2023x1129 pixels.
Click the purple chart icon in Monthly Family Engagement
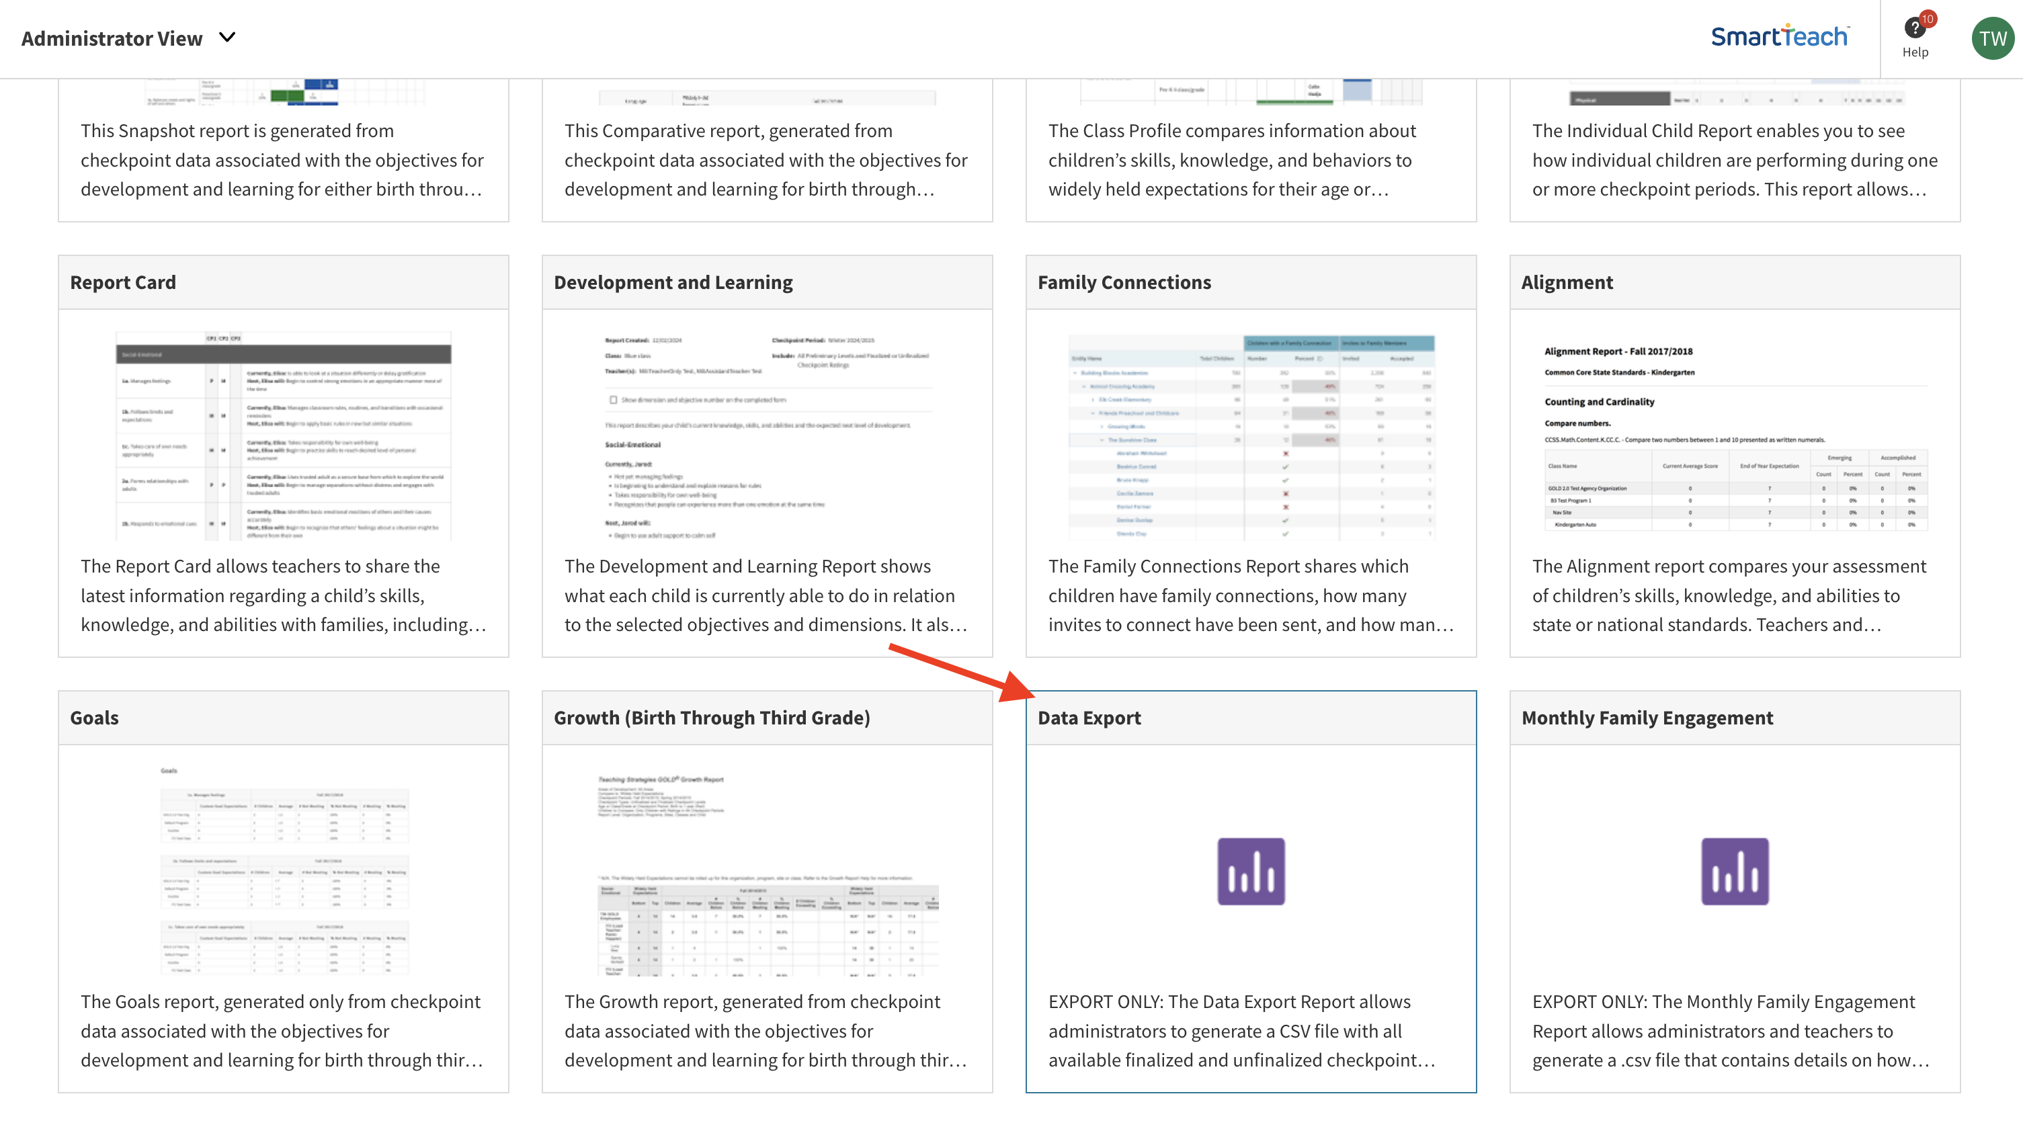tap(1735, 872)
